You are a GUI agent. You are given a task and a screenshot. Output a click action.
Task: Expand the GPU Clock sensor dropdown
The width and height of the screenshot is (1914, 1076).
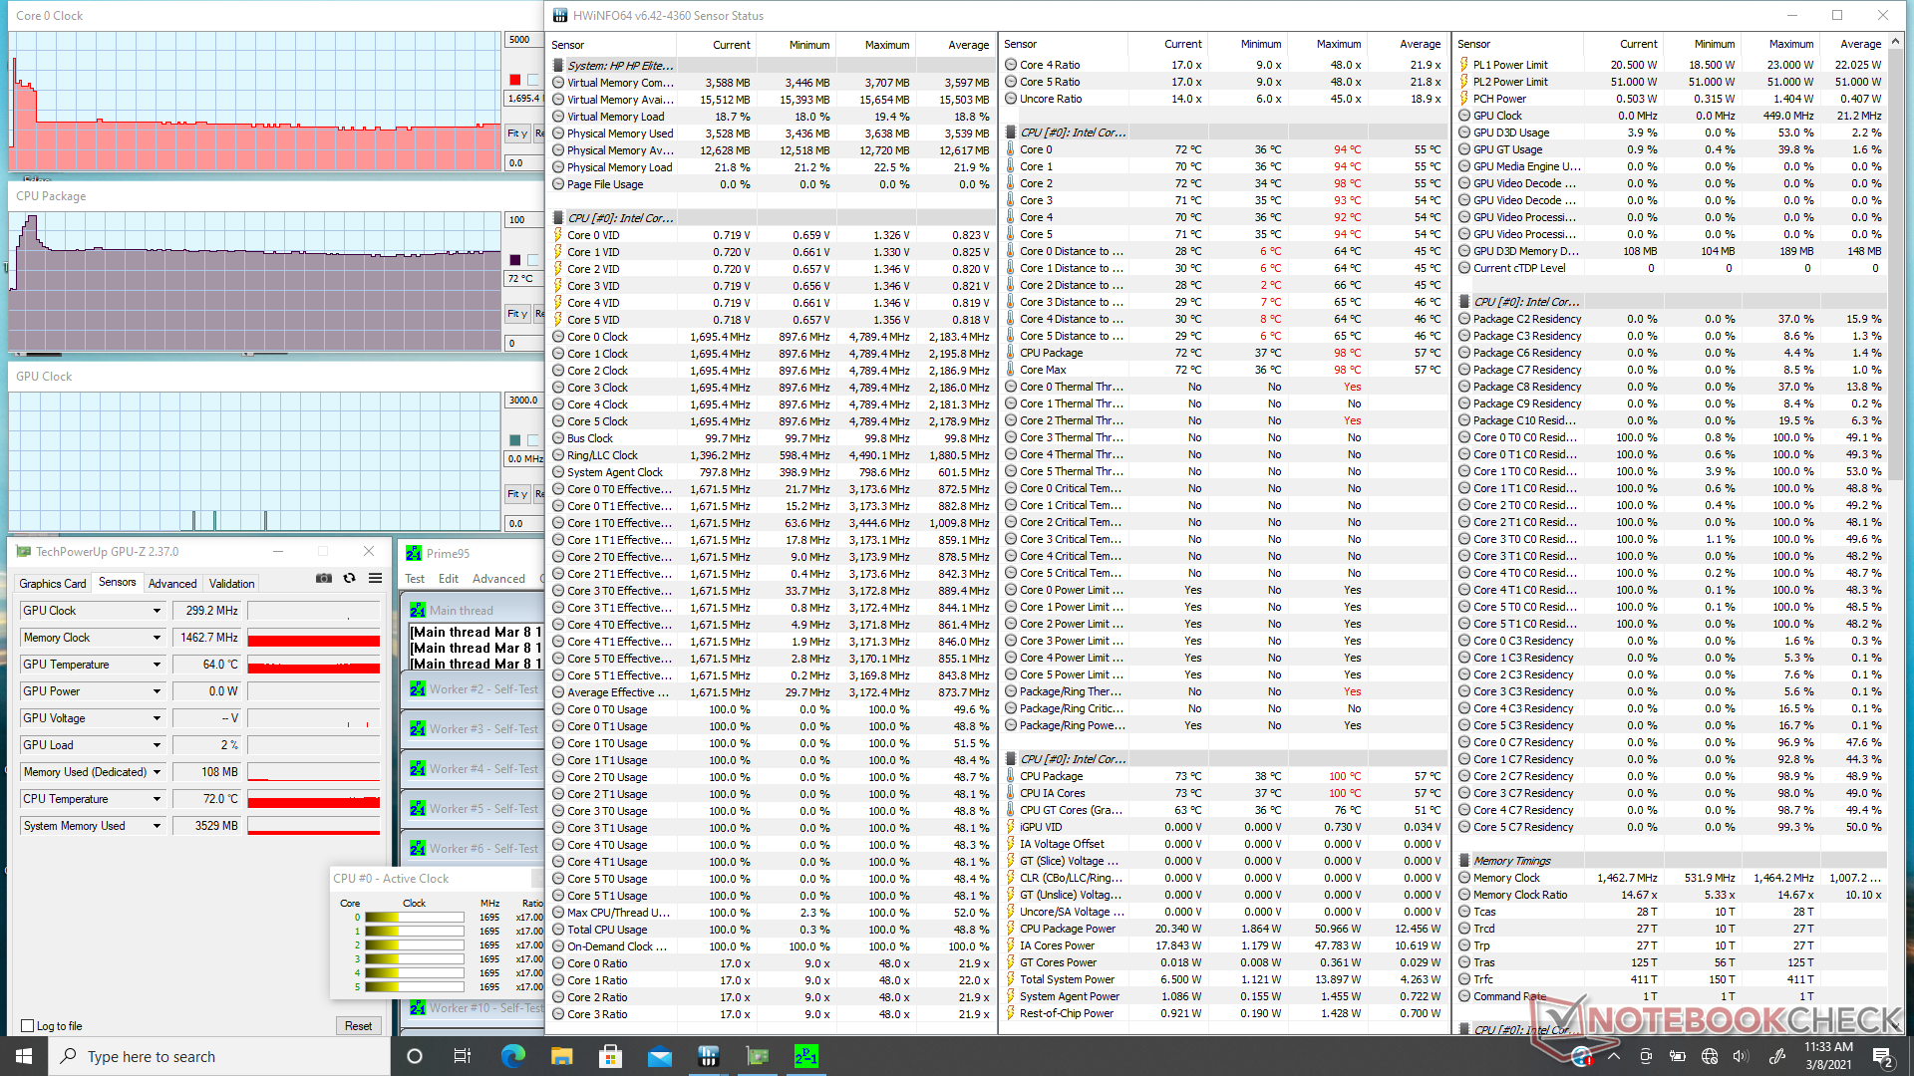click(x=157, y=611)
